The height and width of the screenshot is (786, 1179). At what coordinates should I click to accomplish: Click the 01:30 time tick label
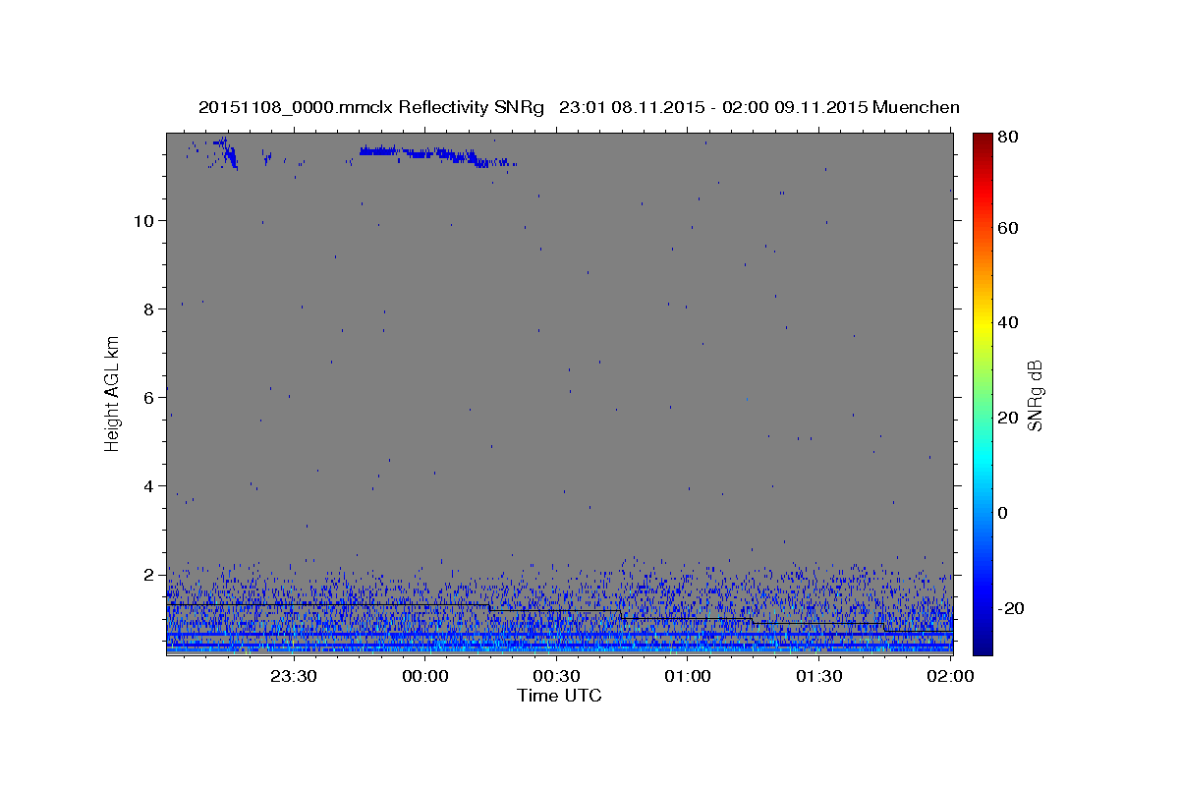click(818, 676)
